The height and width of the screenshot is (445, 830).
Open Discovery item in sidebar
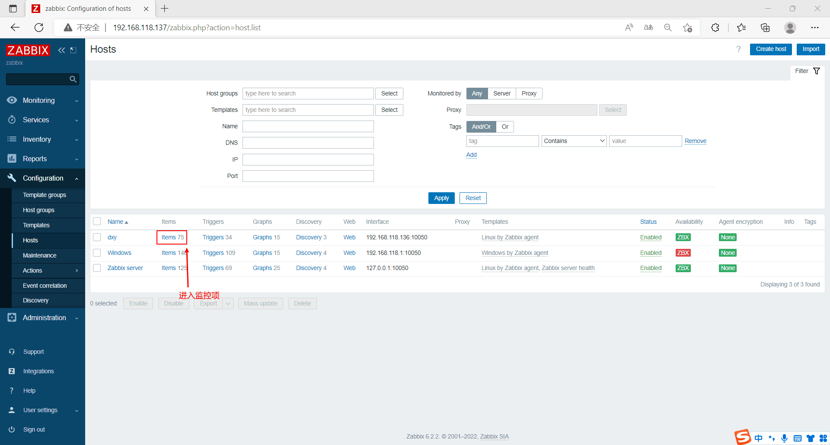tap(35, 300)
